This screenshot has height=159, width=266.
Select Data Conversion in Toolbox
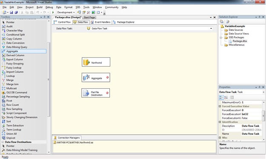[x=15, y=43]
